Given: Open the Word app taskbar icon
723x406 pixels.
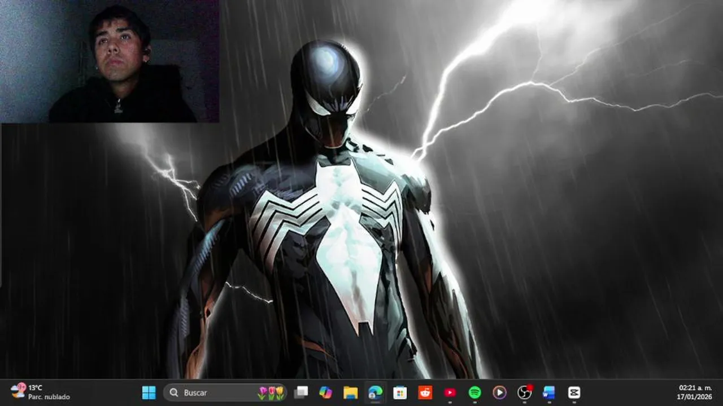Looking at the screenshot, I should click(549, 392).
